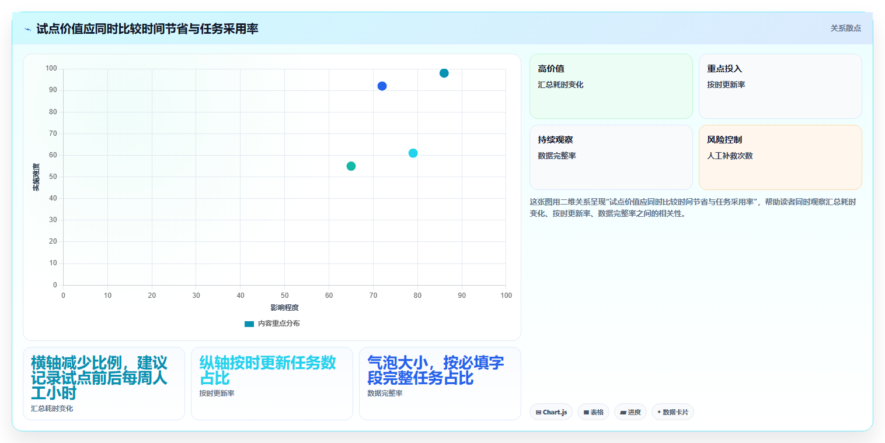Open the 高价值 card
The image size is (885, 443).
click(611, 86)
